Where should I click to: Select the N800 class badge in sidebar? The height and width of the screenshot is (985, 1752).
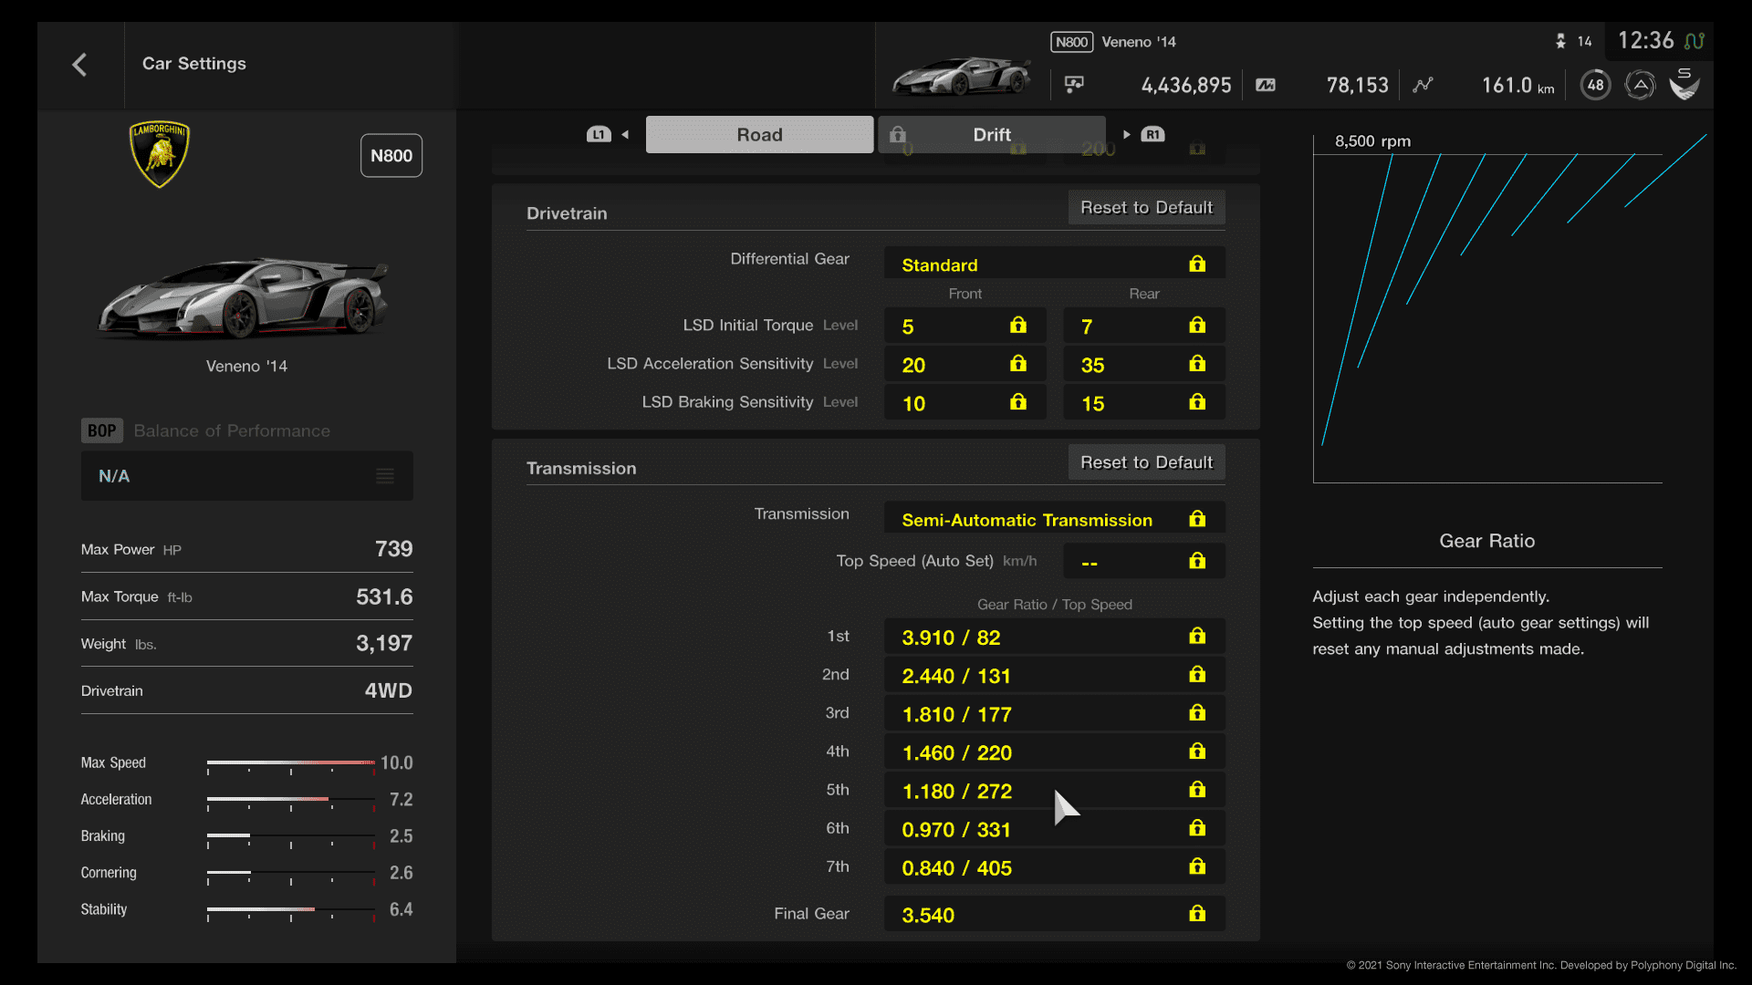(391, 156)
